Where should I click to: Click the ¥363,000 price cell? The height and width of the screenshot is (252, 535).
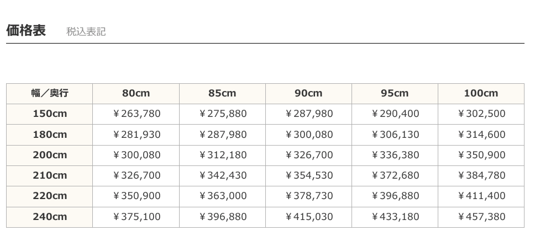tap(223, 196)
